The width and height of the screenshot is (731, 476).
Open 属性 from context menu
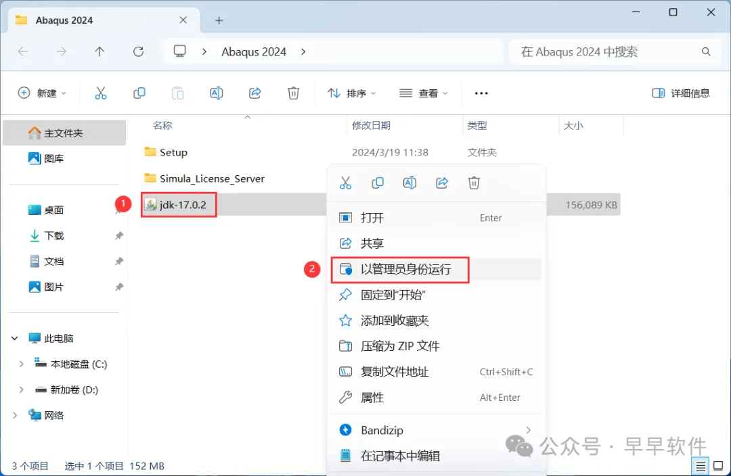[436, 398]
